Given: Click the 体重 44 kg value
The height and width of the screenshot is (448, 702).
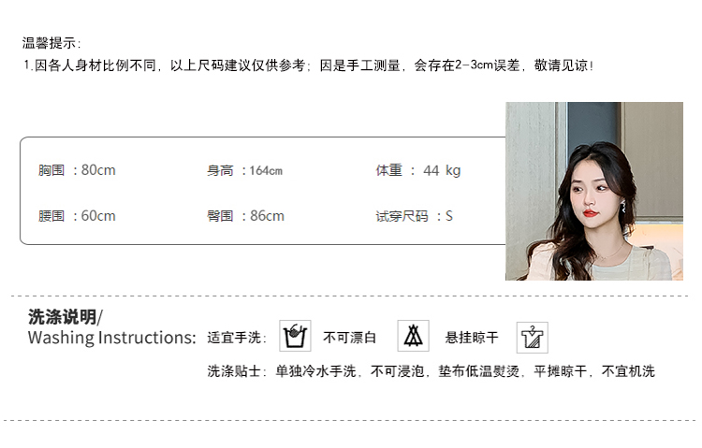Looking at the screenshot, I should [x=418, y=170].
